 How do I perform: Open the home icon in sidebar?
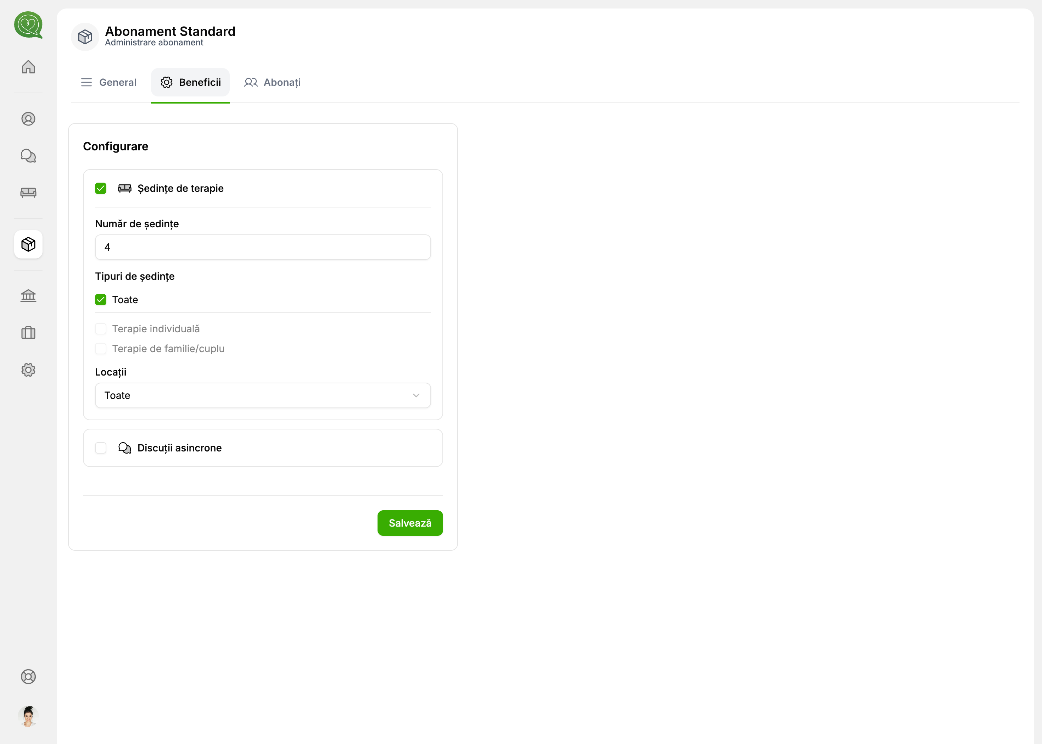(28, 67)
